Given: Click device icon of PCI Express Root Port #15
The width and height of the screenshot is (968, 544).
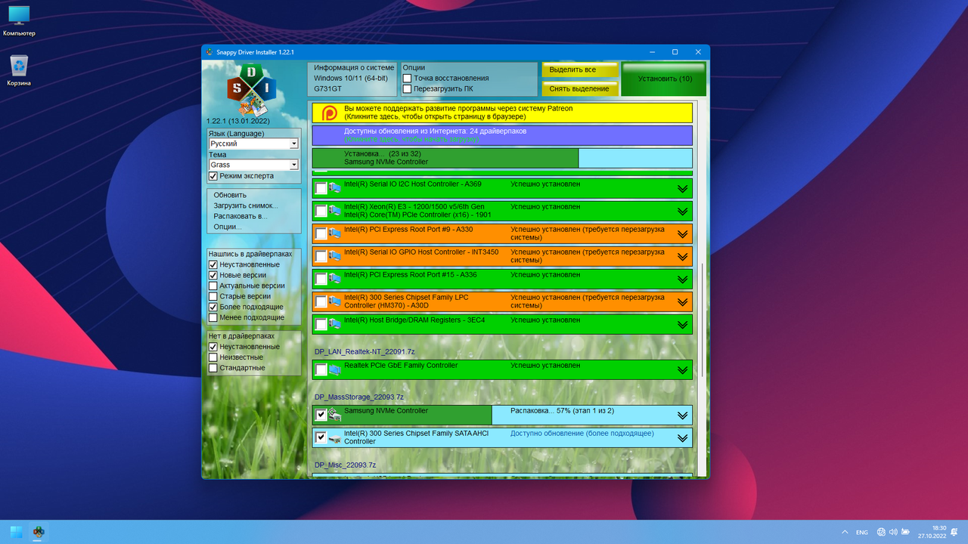Looking at the screenshot, I should tap(334, 279).
